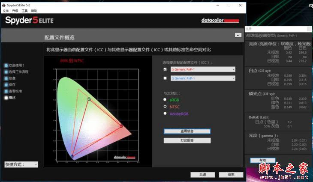313x182 pixels.
Task: Open the 工具 menu
Action: 24,11
